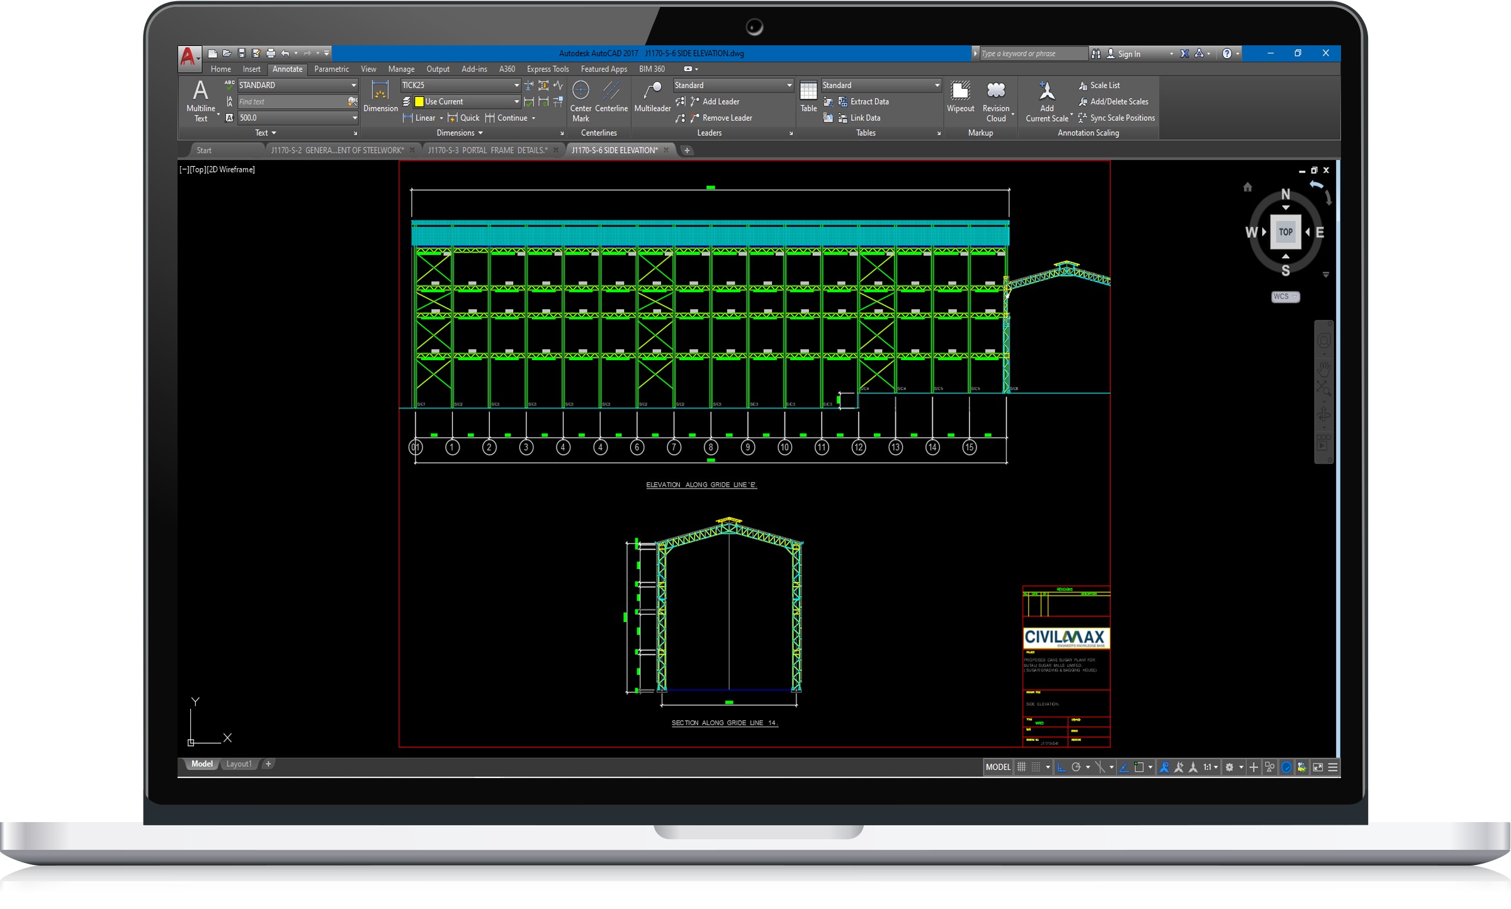
Task: Open the TICK25 dimension style dropdown
Action: click(x=516, y=85)
